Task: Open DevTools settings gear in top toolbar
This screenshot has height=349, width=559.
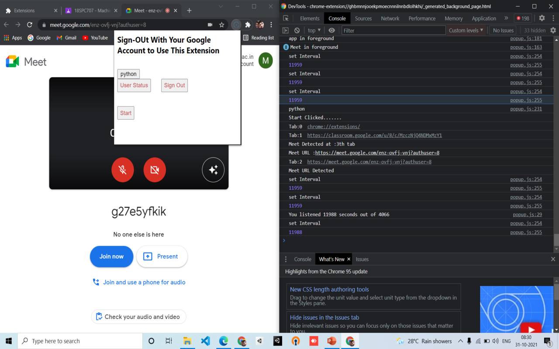Action: tap(542, 18)
